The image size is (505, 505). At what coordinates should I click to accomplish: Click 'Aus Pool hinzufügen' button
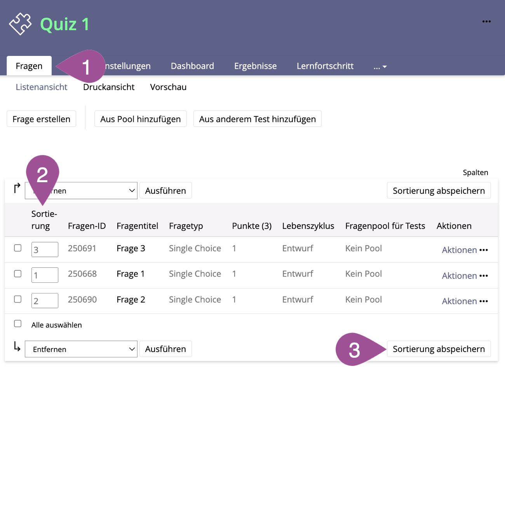click(x=140, y=119)
